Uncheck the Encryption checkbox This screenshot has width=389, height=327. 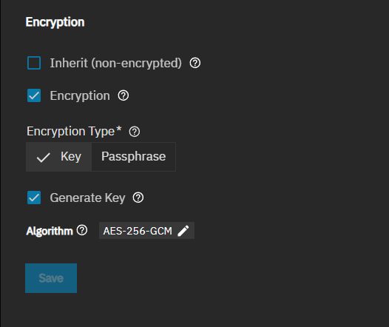coord(34,95)
